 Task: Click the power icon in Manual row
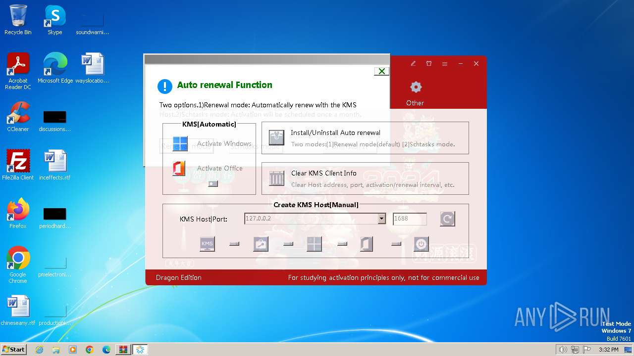click(x=421, y=244)
